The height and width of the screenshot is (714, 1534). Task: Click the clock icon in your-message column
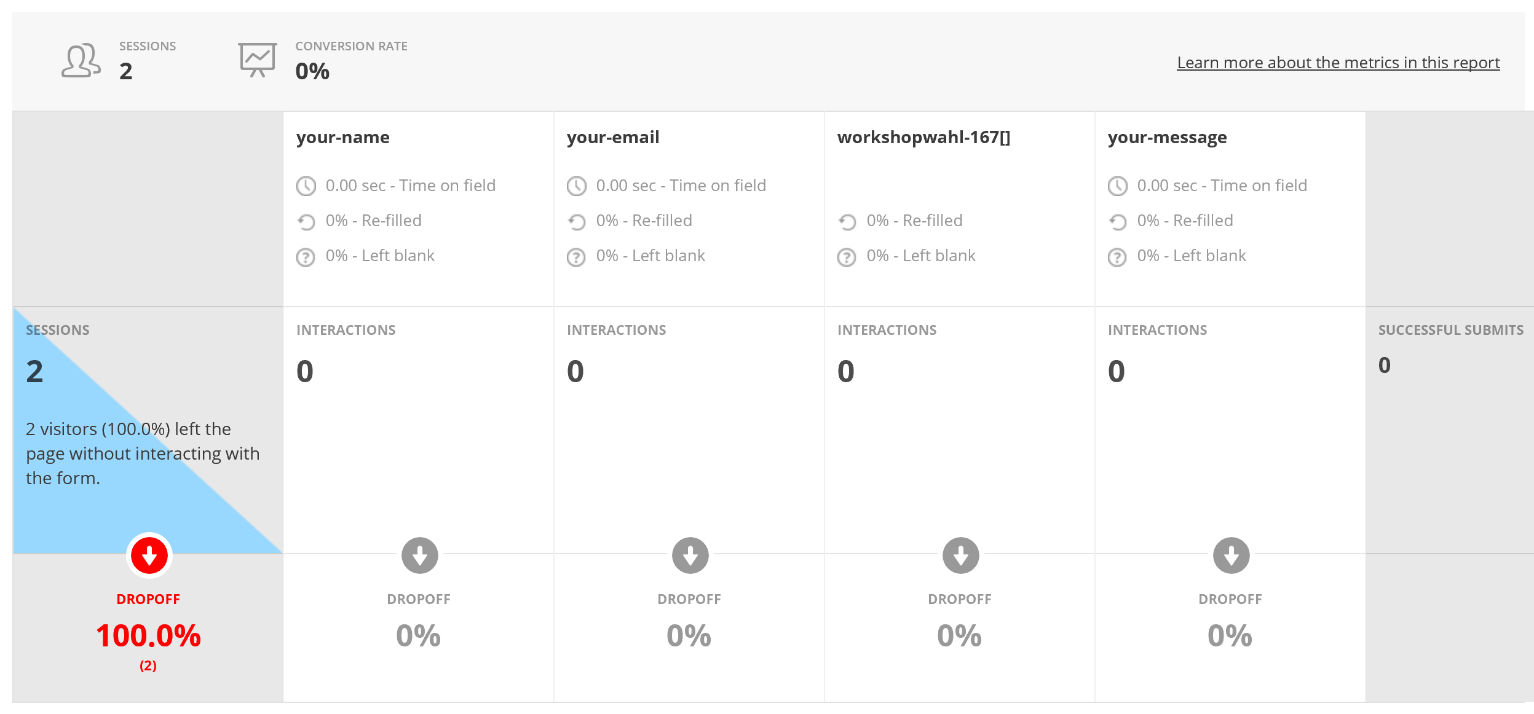tap(1118, 186)
